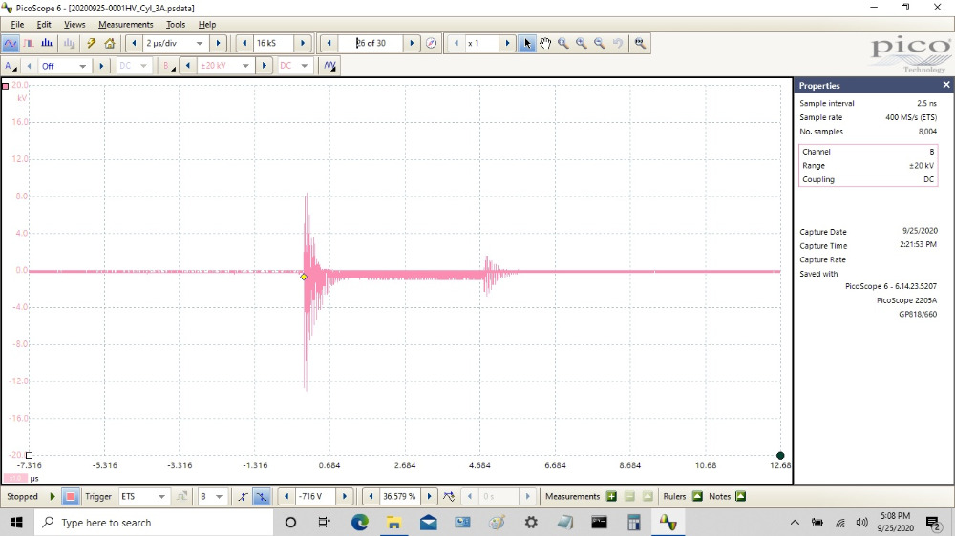Select the hand pan tool
This screenshot has height=536, width=955.
(x=545, y=43)
